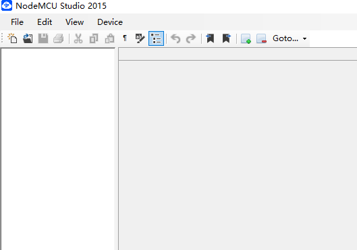
Task: Open the Device menu
Action: tap(110, 22)
